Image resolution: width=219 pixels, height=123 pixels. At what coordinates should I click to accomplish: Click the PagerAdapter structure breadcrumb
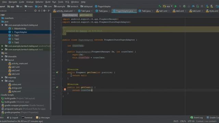pos(70,15)
